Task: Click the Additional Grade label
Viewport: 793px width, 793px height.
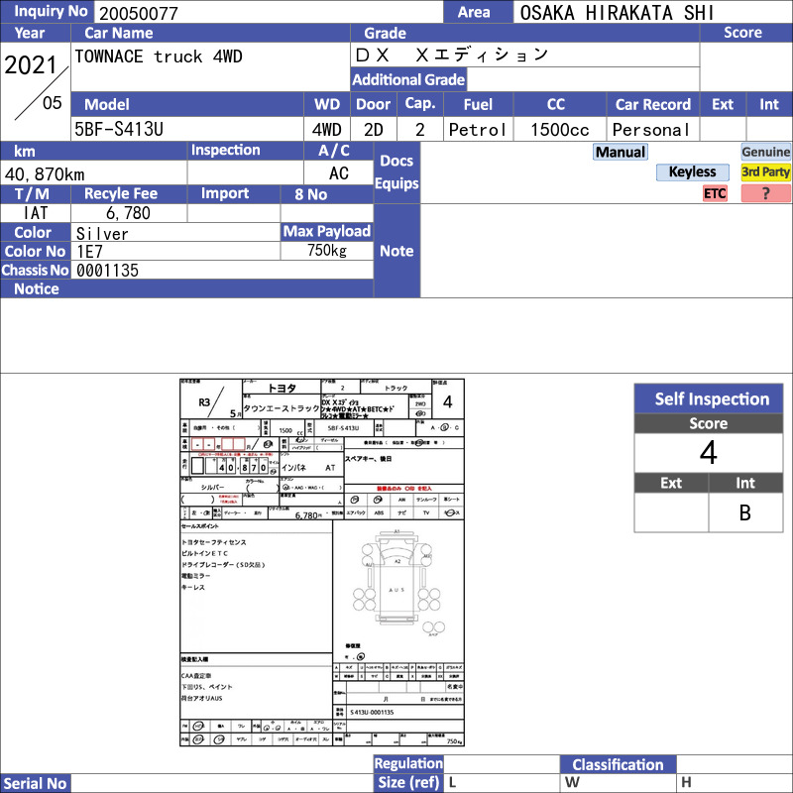Action: point(408,79)
